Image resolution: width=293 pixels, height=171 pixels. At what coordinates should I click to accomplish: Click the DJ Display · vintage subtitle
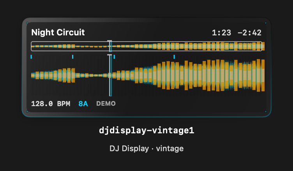pyautogui.click(x=146, y=148)
